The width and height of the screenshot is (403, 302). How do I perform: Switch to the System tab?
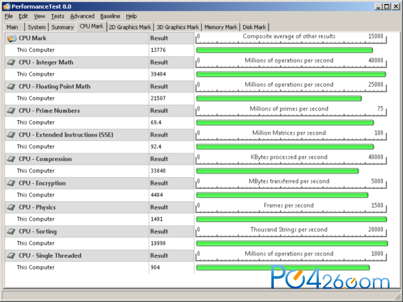click(37, 27)
